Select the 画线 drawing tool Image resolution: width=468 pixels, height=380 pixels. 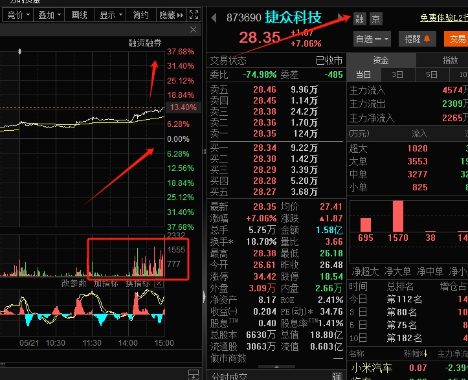80,15
